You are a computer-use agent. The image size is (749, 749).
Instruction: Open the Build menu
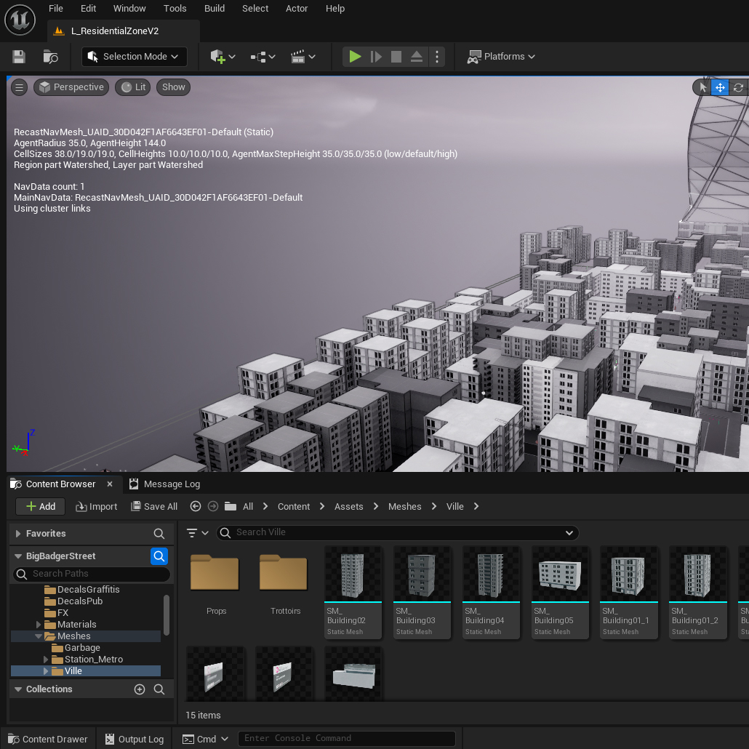click(215, 9)
